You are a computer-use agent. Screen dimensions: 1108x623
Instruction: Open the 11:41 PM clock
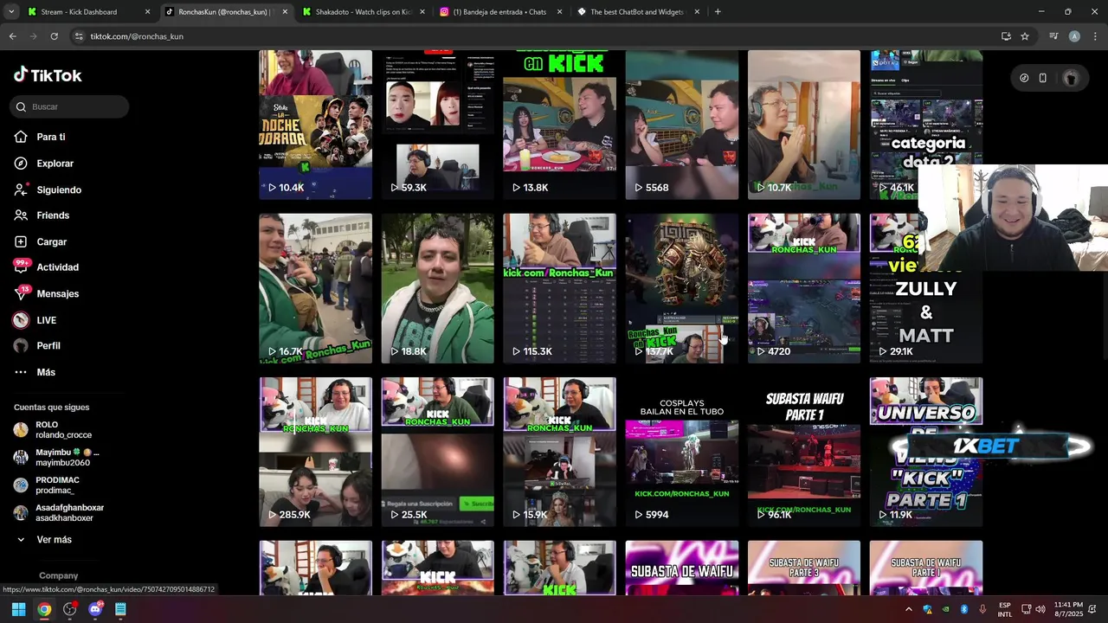tap(1069, 609)
